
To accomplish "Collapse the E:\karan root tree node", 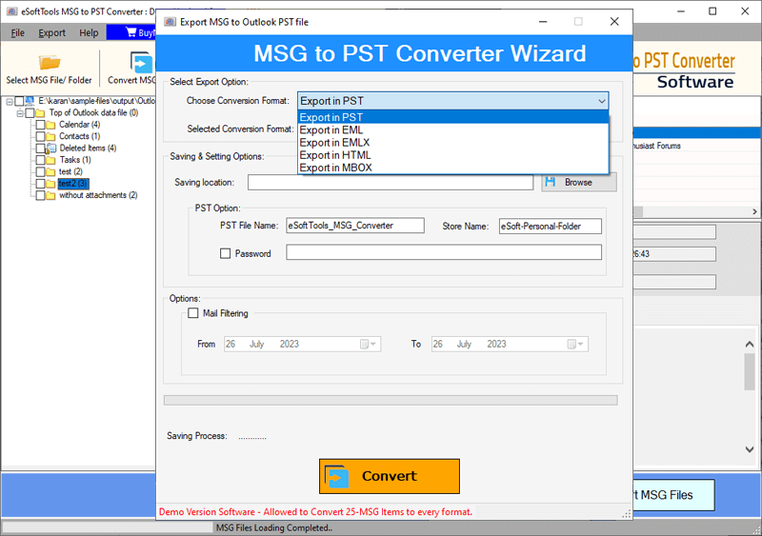I will (10, 101).
